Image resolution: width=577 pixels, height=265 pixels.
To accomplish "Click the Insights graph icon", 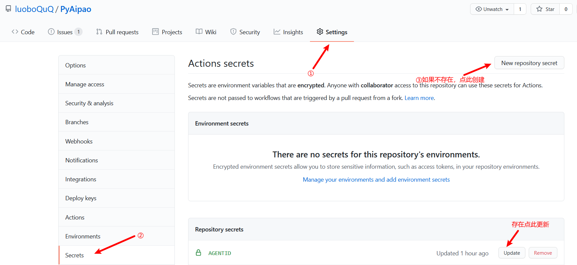I will 277,32.
